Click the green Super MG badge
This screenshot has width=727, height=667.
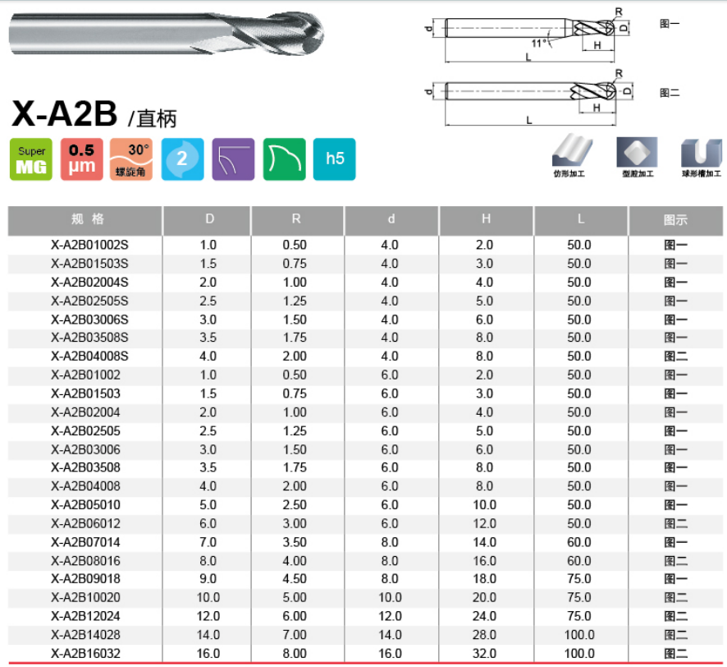[x=32, y=159]
